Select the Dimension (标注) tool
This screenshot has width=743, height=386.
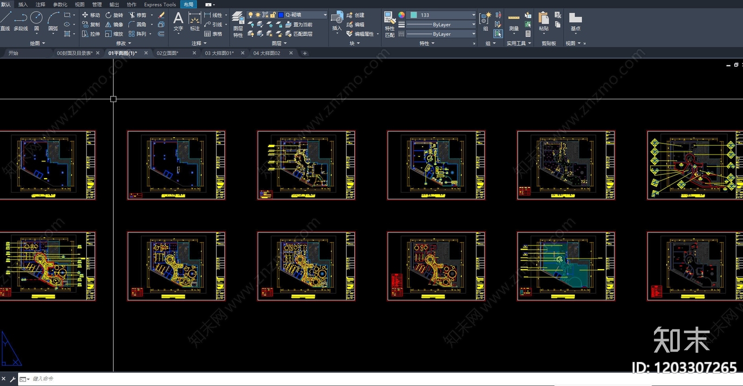(195, 21)
